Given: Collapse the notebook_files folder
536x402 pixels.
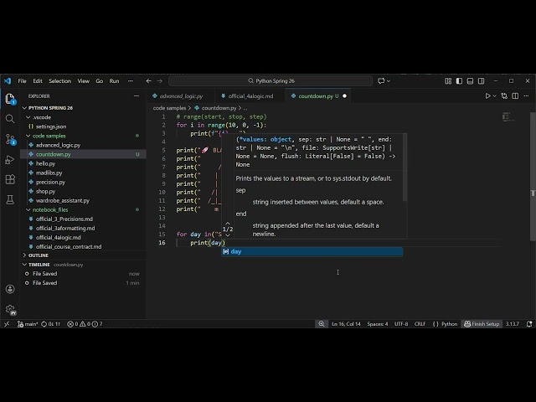Looking at the screenshot, I should [x=83, y=209].
